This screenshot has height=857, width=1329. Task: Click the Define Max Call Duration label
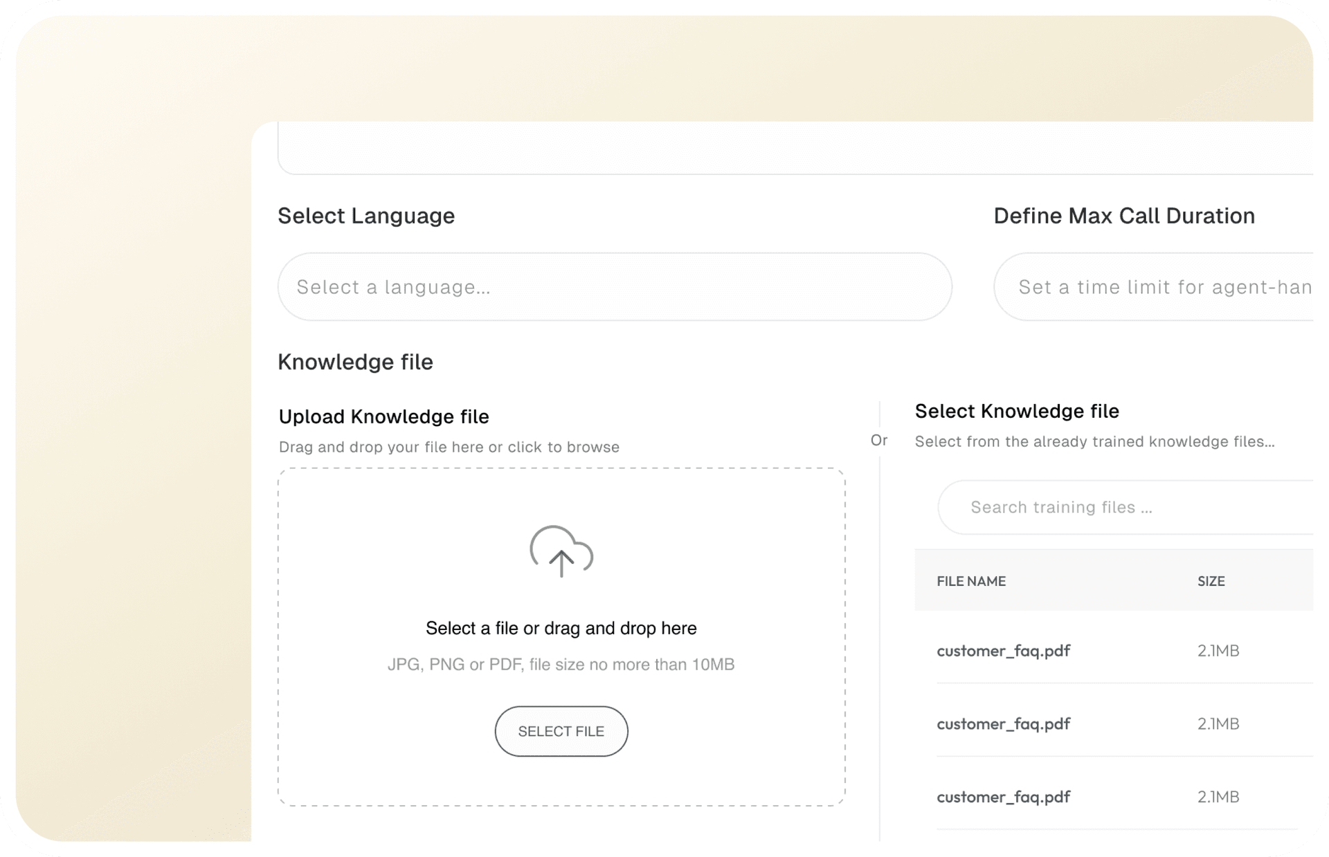tap(1123, 216)
